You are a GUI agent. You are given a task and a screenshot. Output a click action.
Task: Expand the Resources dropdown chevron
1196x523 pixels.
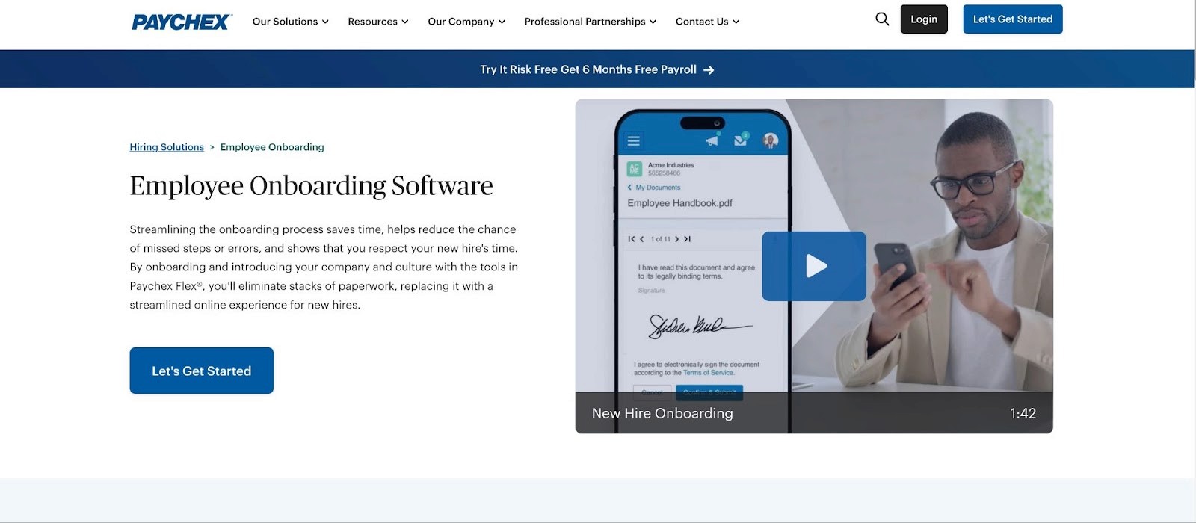click(405, 22)
